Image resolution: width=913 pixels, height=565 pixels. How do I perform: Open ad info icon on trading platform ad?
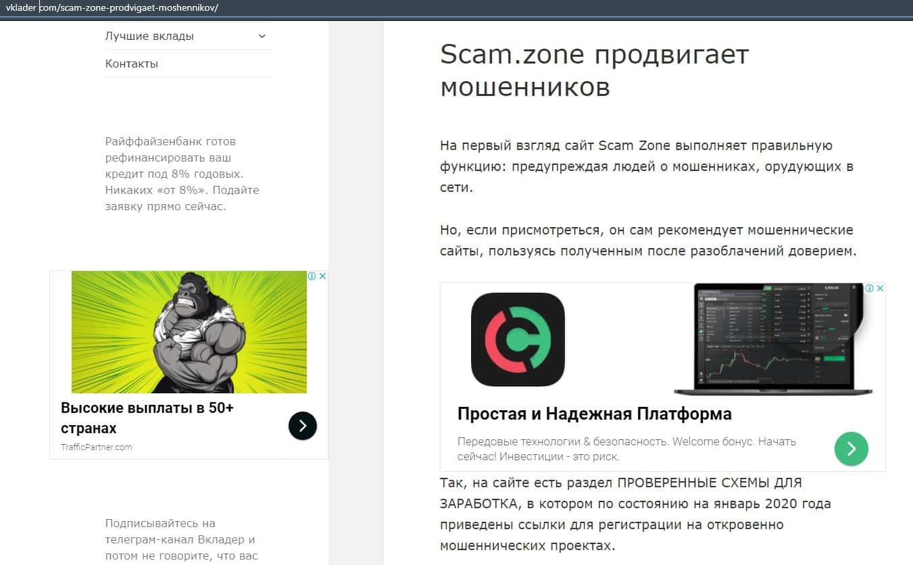click(870, 289)
